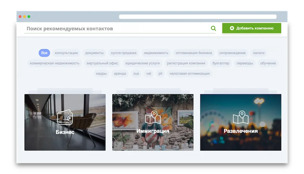Pick the обучение tag

pyautogui.click(x=268, y=63)
